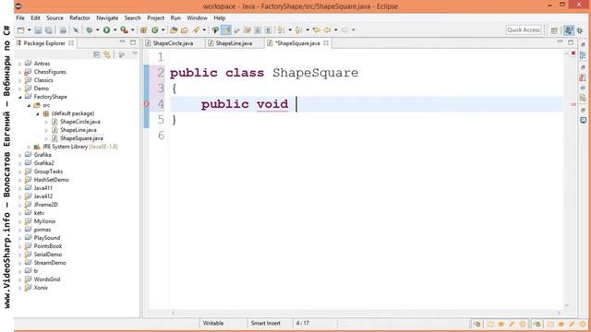Expand the Antras project
The height and width of the screenshot is (332, 591).
(20, 64)
